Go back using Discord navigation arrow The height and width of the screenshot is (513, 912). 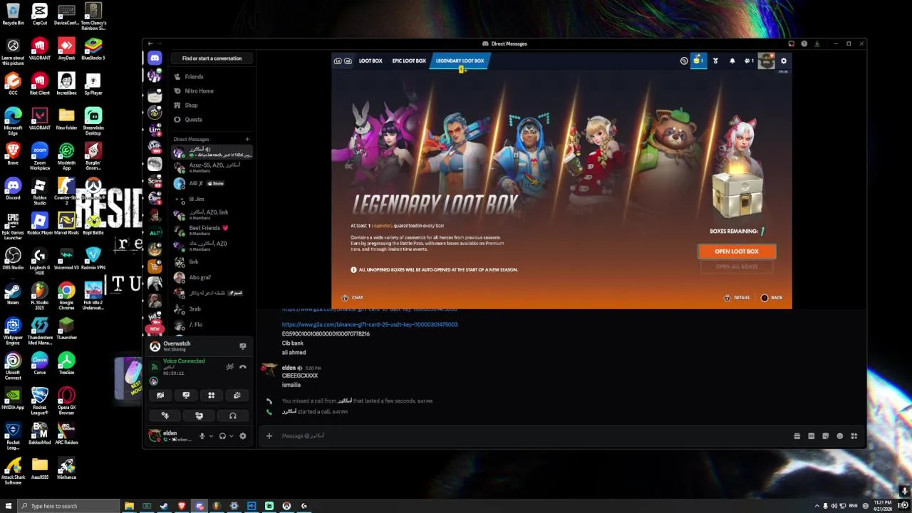pos(150,43)
